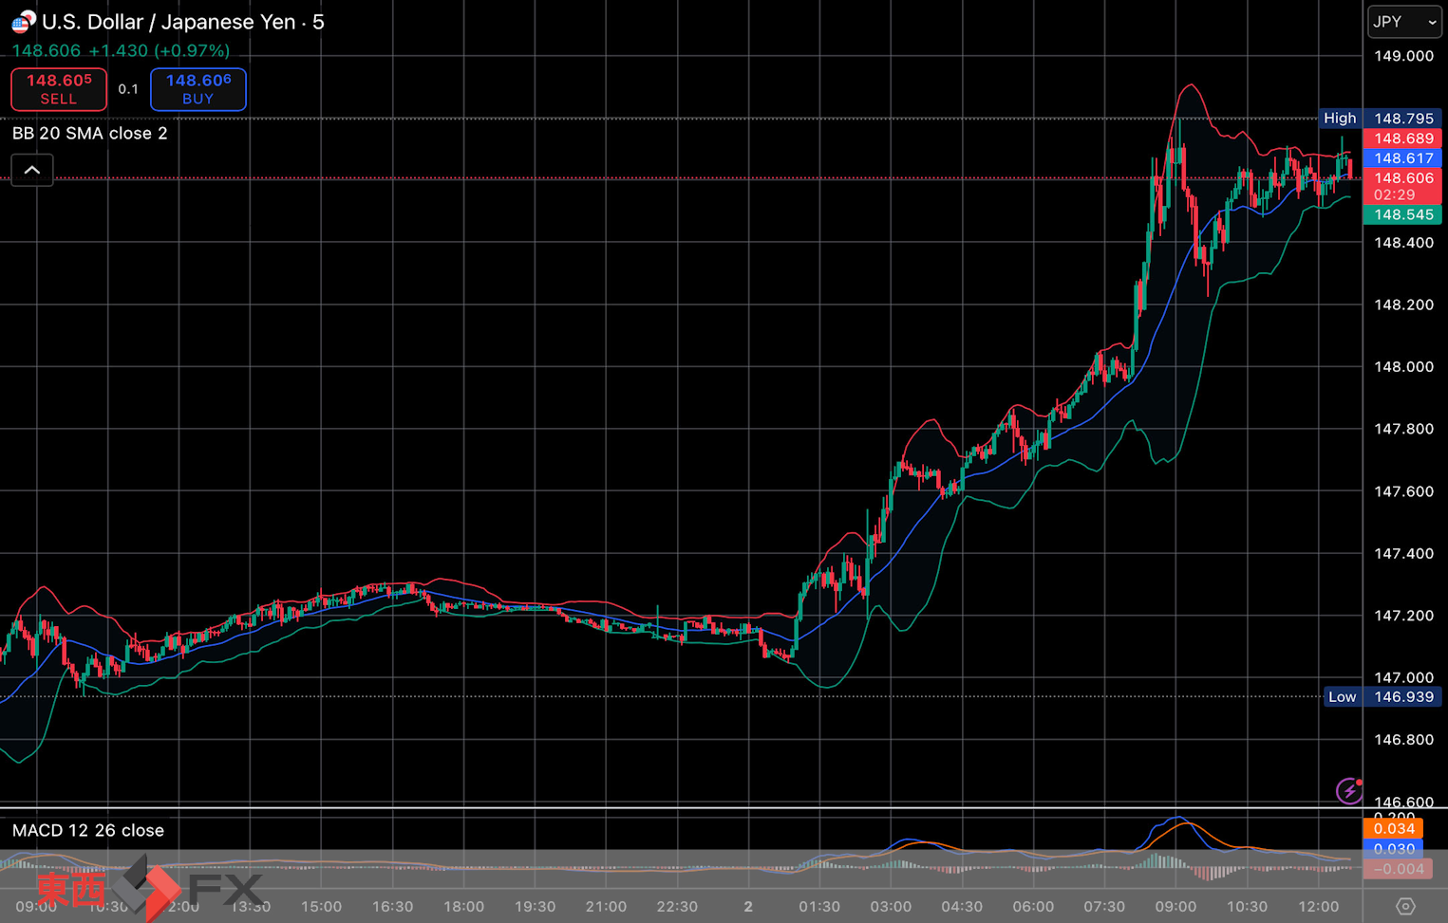This screenshot has height=923, width=1448.
Task: Click the purple lightning bolt icon
Action: pyautogui.click(x=1348, y=790)
